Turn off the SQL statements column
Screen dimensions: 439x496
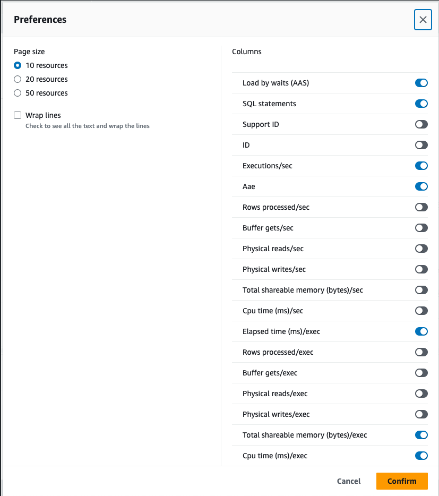coord(421,104)
